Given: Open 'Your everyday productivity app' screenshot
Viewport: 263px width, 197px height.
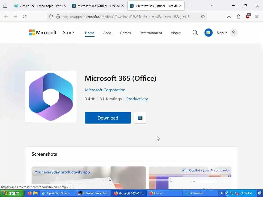Looking at the screenshot, I should point(89,178).
